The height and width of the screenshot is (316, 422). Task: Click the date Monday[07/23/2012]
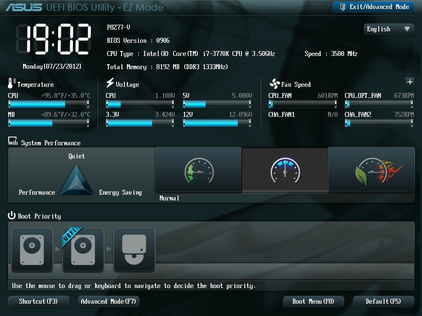point(52,66)
